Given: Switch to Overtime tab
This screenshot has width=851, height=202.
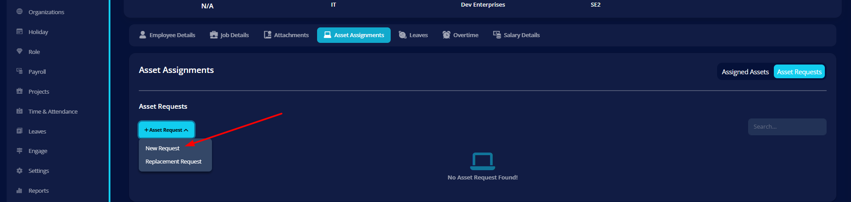Looking at the screenshot, I should pos(460,35).
